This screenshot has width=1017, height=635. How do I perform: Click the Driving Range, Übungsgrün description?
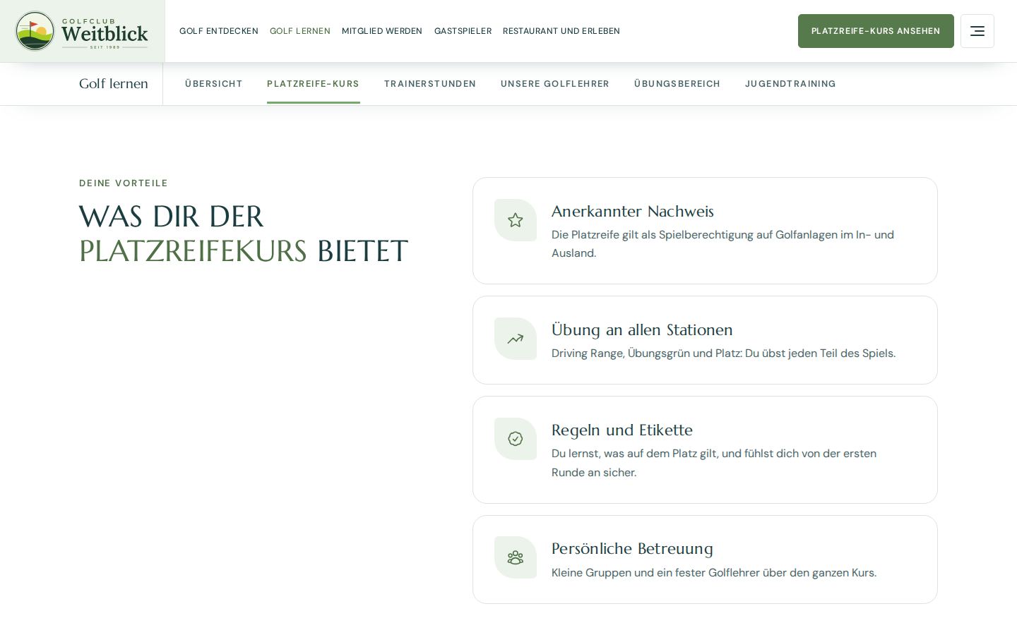coord(723,353)
